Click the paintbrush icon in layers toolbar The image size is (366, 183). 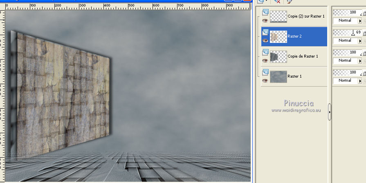point(289,1)
